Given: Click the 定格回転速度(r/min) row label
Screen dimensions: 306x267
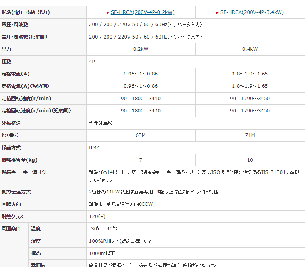Looking at the screenshot, I should (x=26, y=99).
